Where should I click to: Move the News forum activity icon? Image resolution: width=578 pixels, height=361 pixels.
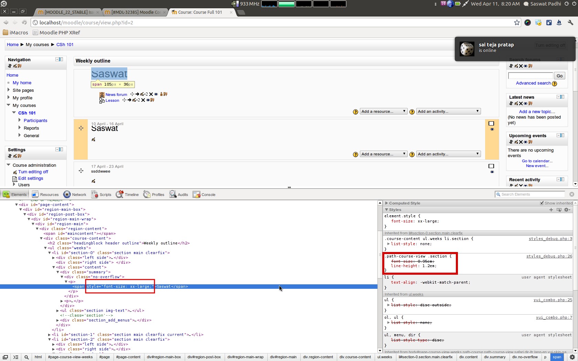[x=132, y=94]
